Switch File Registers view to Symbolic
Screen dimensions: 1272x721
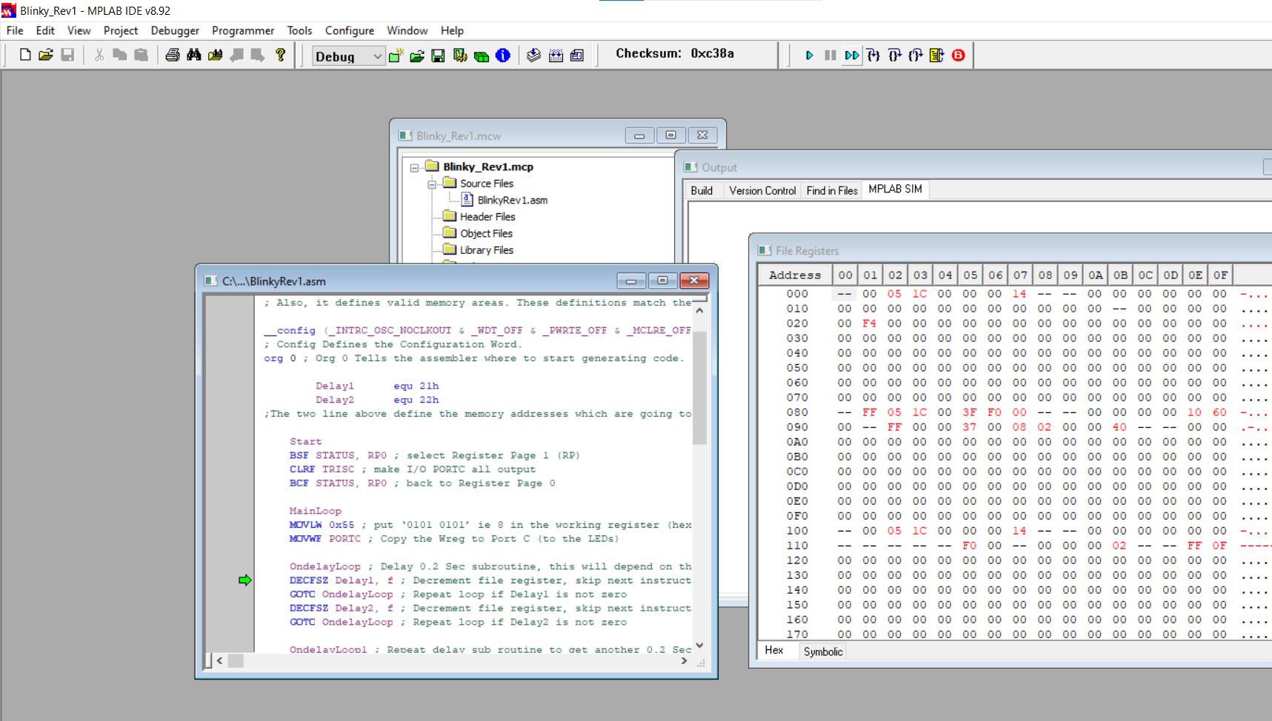(x=822, y=651)
